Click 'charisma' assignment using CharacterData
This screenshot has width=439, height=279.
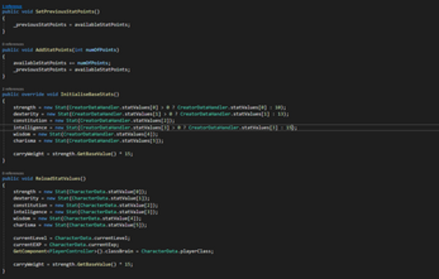coord(80,224)
